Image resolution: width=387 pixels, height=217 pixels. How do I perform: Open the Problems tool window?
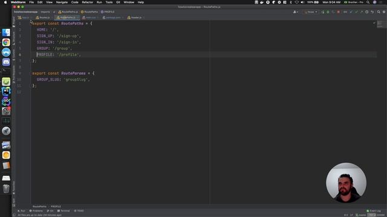pyautogui.click(x=36, y=211)
